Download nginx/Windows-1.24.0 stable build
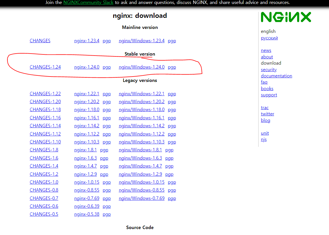The height and width of the screenshot is (235, 329). pos(142,67)
